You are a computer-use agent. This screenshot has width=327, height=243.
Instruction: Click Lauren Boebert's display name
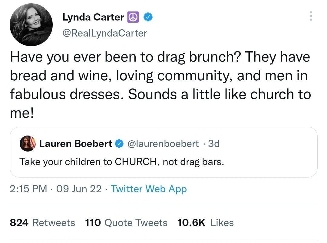75,144
